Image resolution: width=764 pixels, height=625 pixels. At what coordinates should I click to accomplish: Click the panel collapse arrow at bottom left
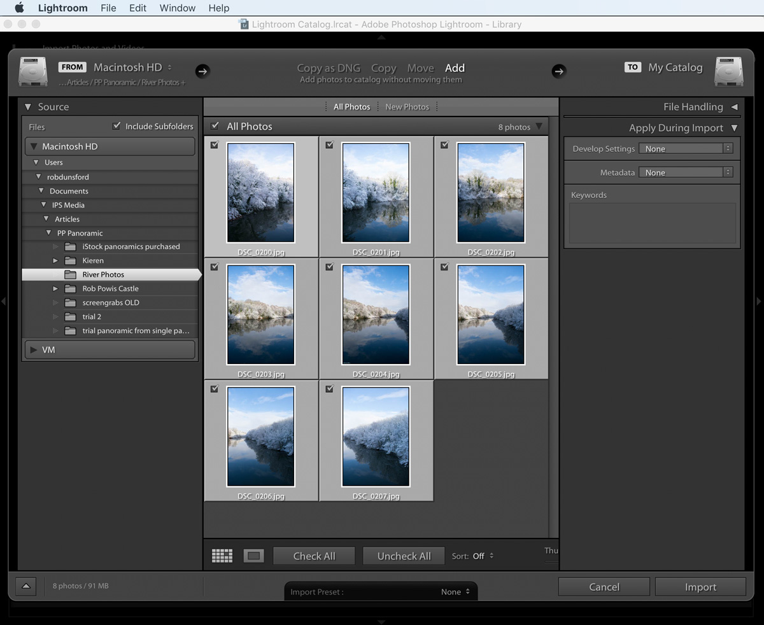(25, 586)
